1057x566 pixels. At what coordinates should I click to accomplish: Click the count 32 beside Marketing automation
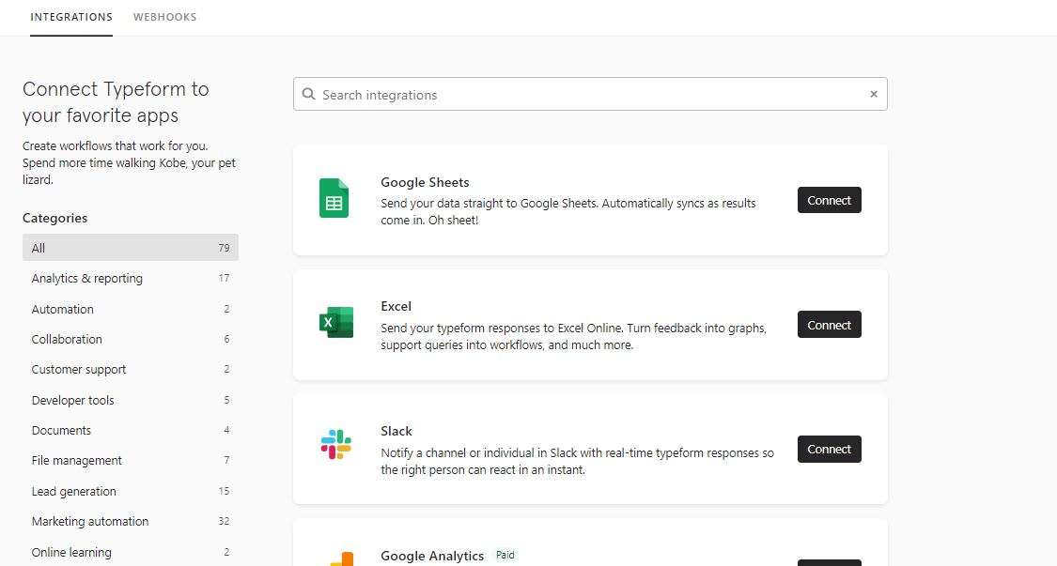click(224, 521)
